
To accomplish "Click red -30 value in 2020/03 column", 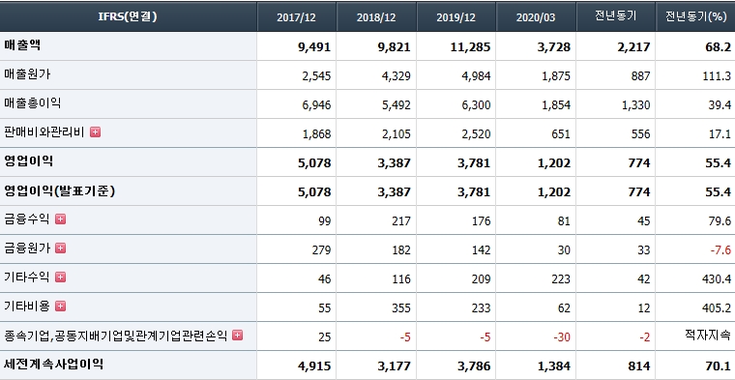I will coord(562,337).
